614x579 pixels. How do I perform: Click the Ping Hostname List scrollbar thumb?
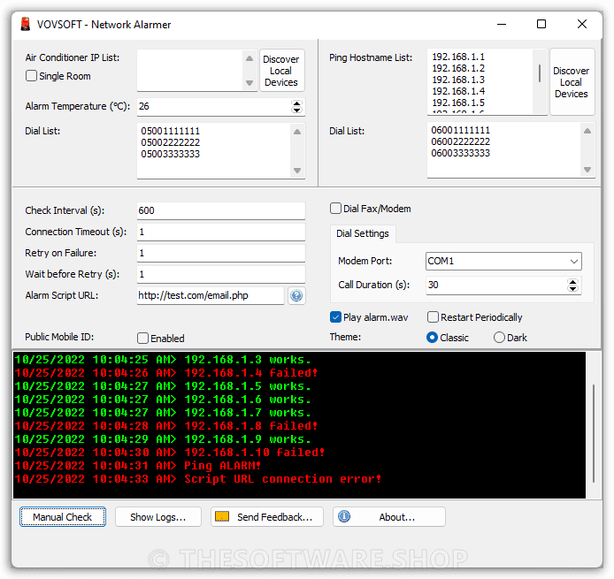(x=540, y=73)
